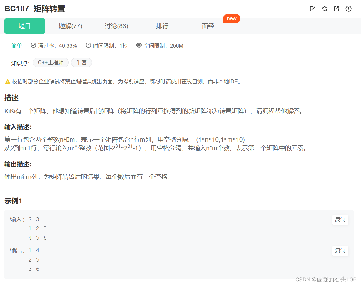This screenshot has width=361, height=285.
Task: Click the time limit clock icon
Action: pyautogui.click(x=88, y=45)
